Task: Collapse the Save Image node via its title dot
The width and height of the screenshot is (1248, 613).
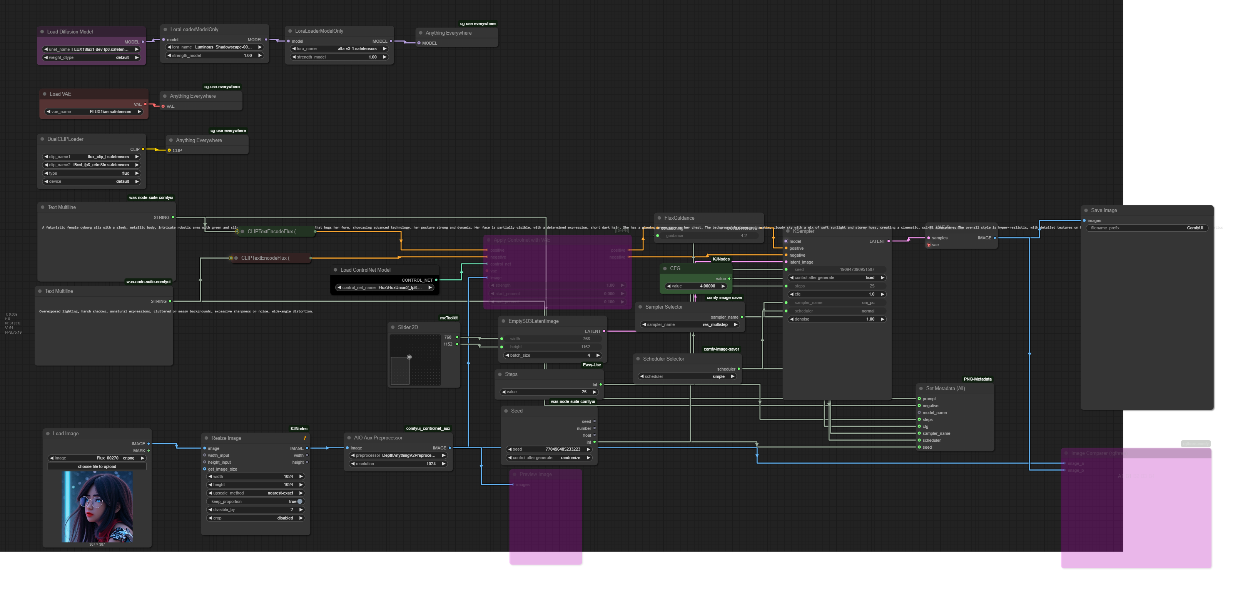Action: pyautogui.click(x=1086, y=210)
